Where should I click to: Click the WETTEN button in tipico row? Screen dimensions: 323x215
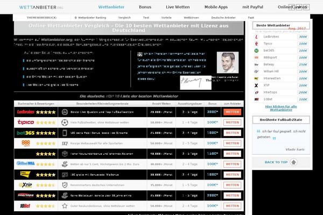click(233, 123)
